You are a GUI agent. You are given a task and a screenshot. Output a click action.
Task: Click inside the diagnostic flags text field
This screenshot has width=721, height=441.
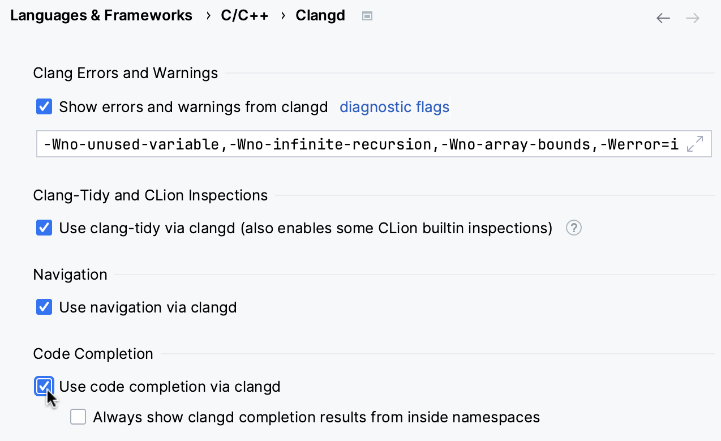(x=340, y=144)
